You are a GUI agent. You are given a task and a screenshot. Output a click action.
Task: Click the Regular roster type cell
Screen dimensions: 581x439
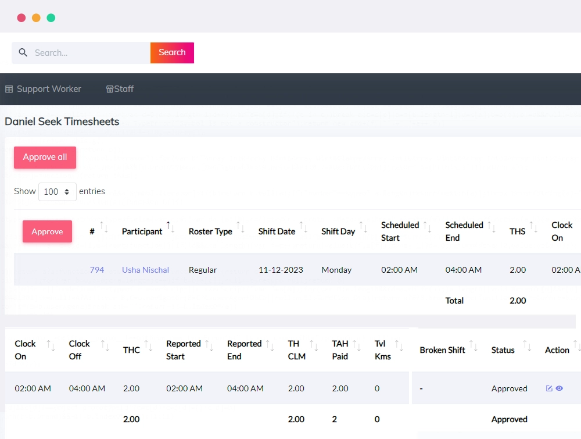(203, 270)
